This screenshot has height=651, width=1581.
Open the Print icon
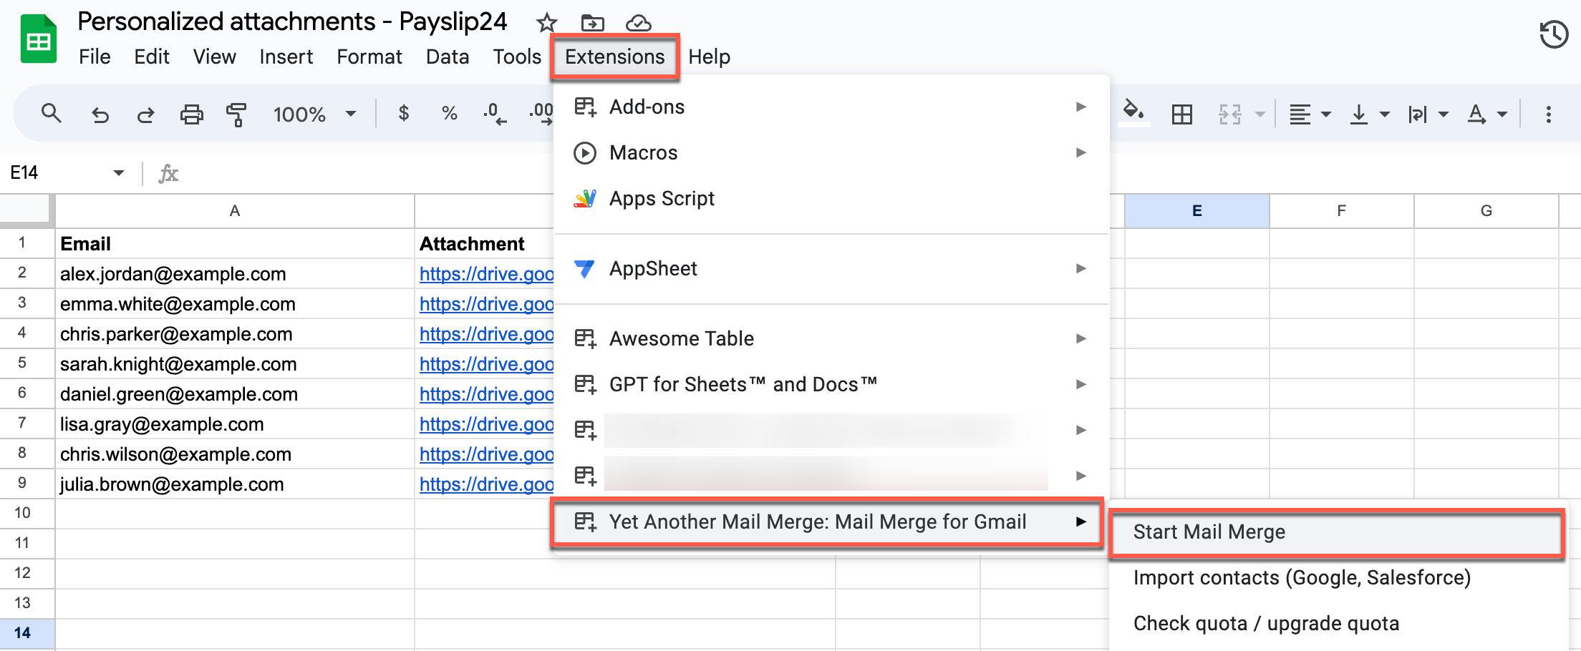[x=192, y=113]
